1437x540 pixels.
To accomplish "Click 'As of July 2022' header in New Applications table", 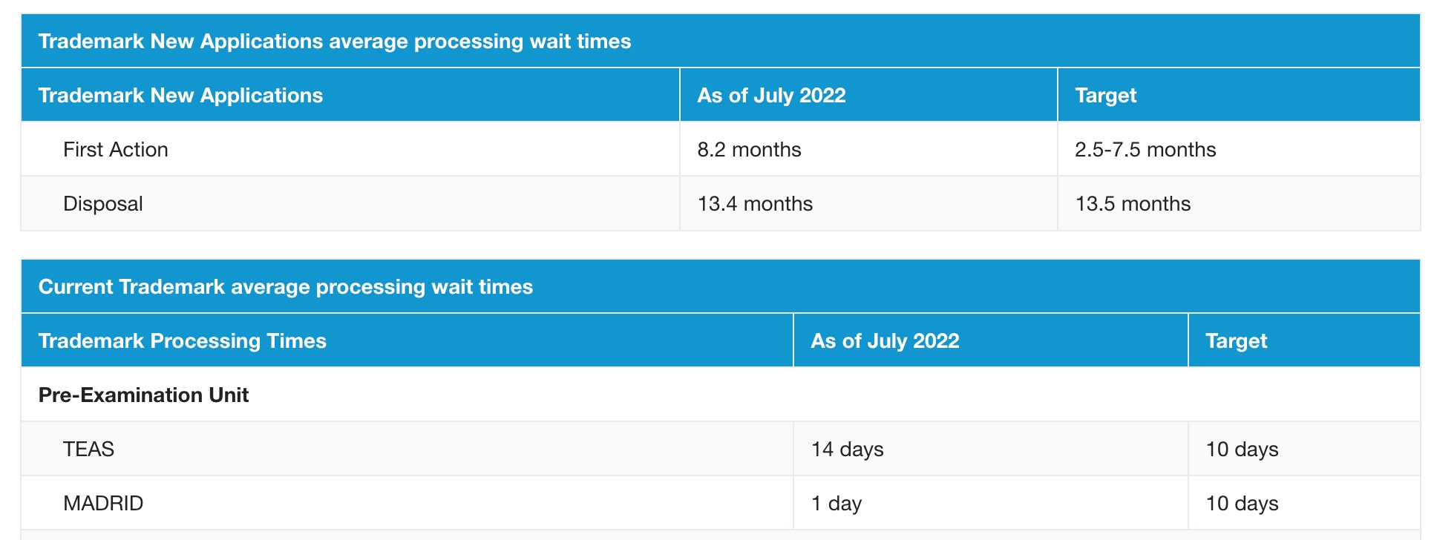I will click(771, 96).
